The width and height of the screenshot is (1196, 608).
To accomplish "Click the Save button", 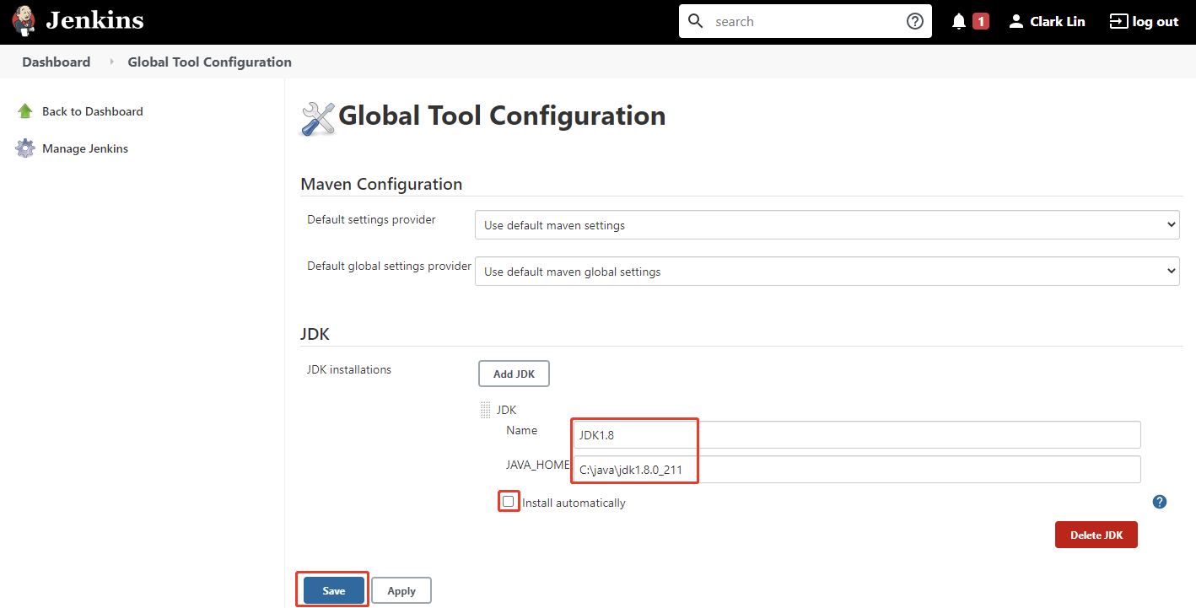I will click(x=333, y=590).
